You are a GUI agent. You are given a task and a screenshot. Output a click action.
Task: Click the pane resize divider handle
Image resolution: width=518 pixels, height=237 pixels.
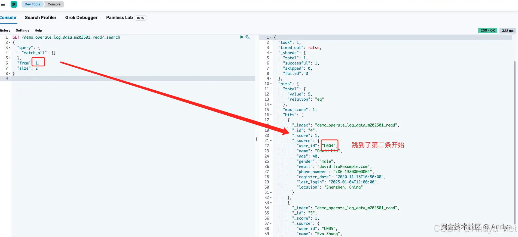[257, 139]
